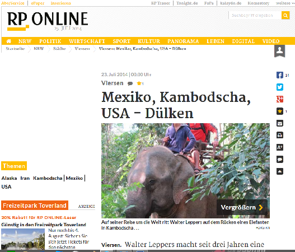Image resolution: width=295 pixels, height=252 pixels.
Task: Email the article via the envelope icon
Action: click(280, 123)
